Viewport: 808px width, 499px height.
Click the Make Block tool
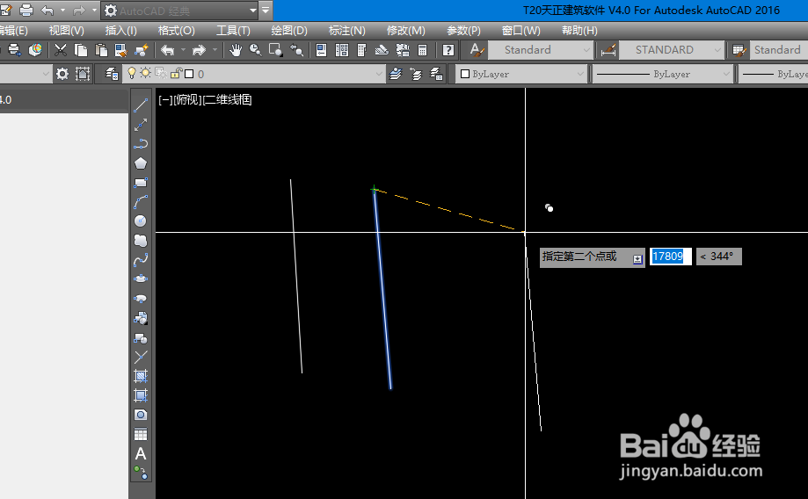point(141,338)
